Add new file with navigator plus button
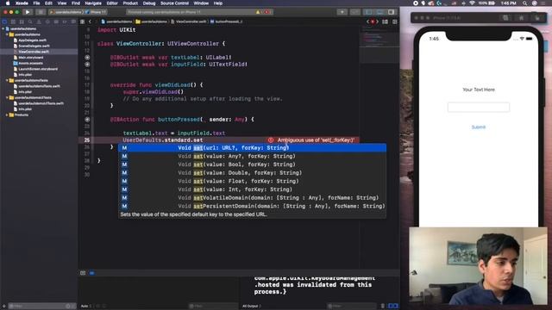The width and height of the screenshot is (552, 310). [3, 307]
